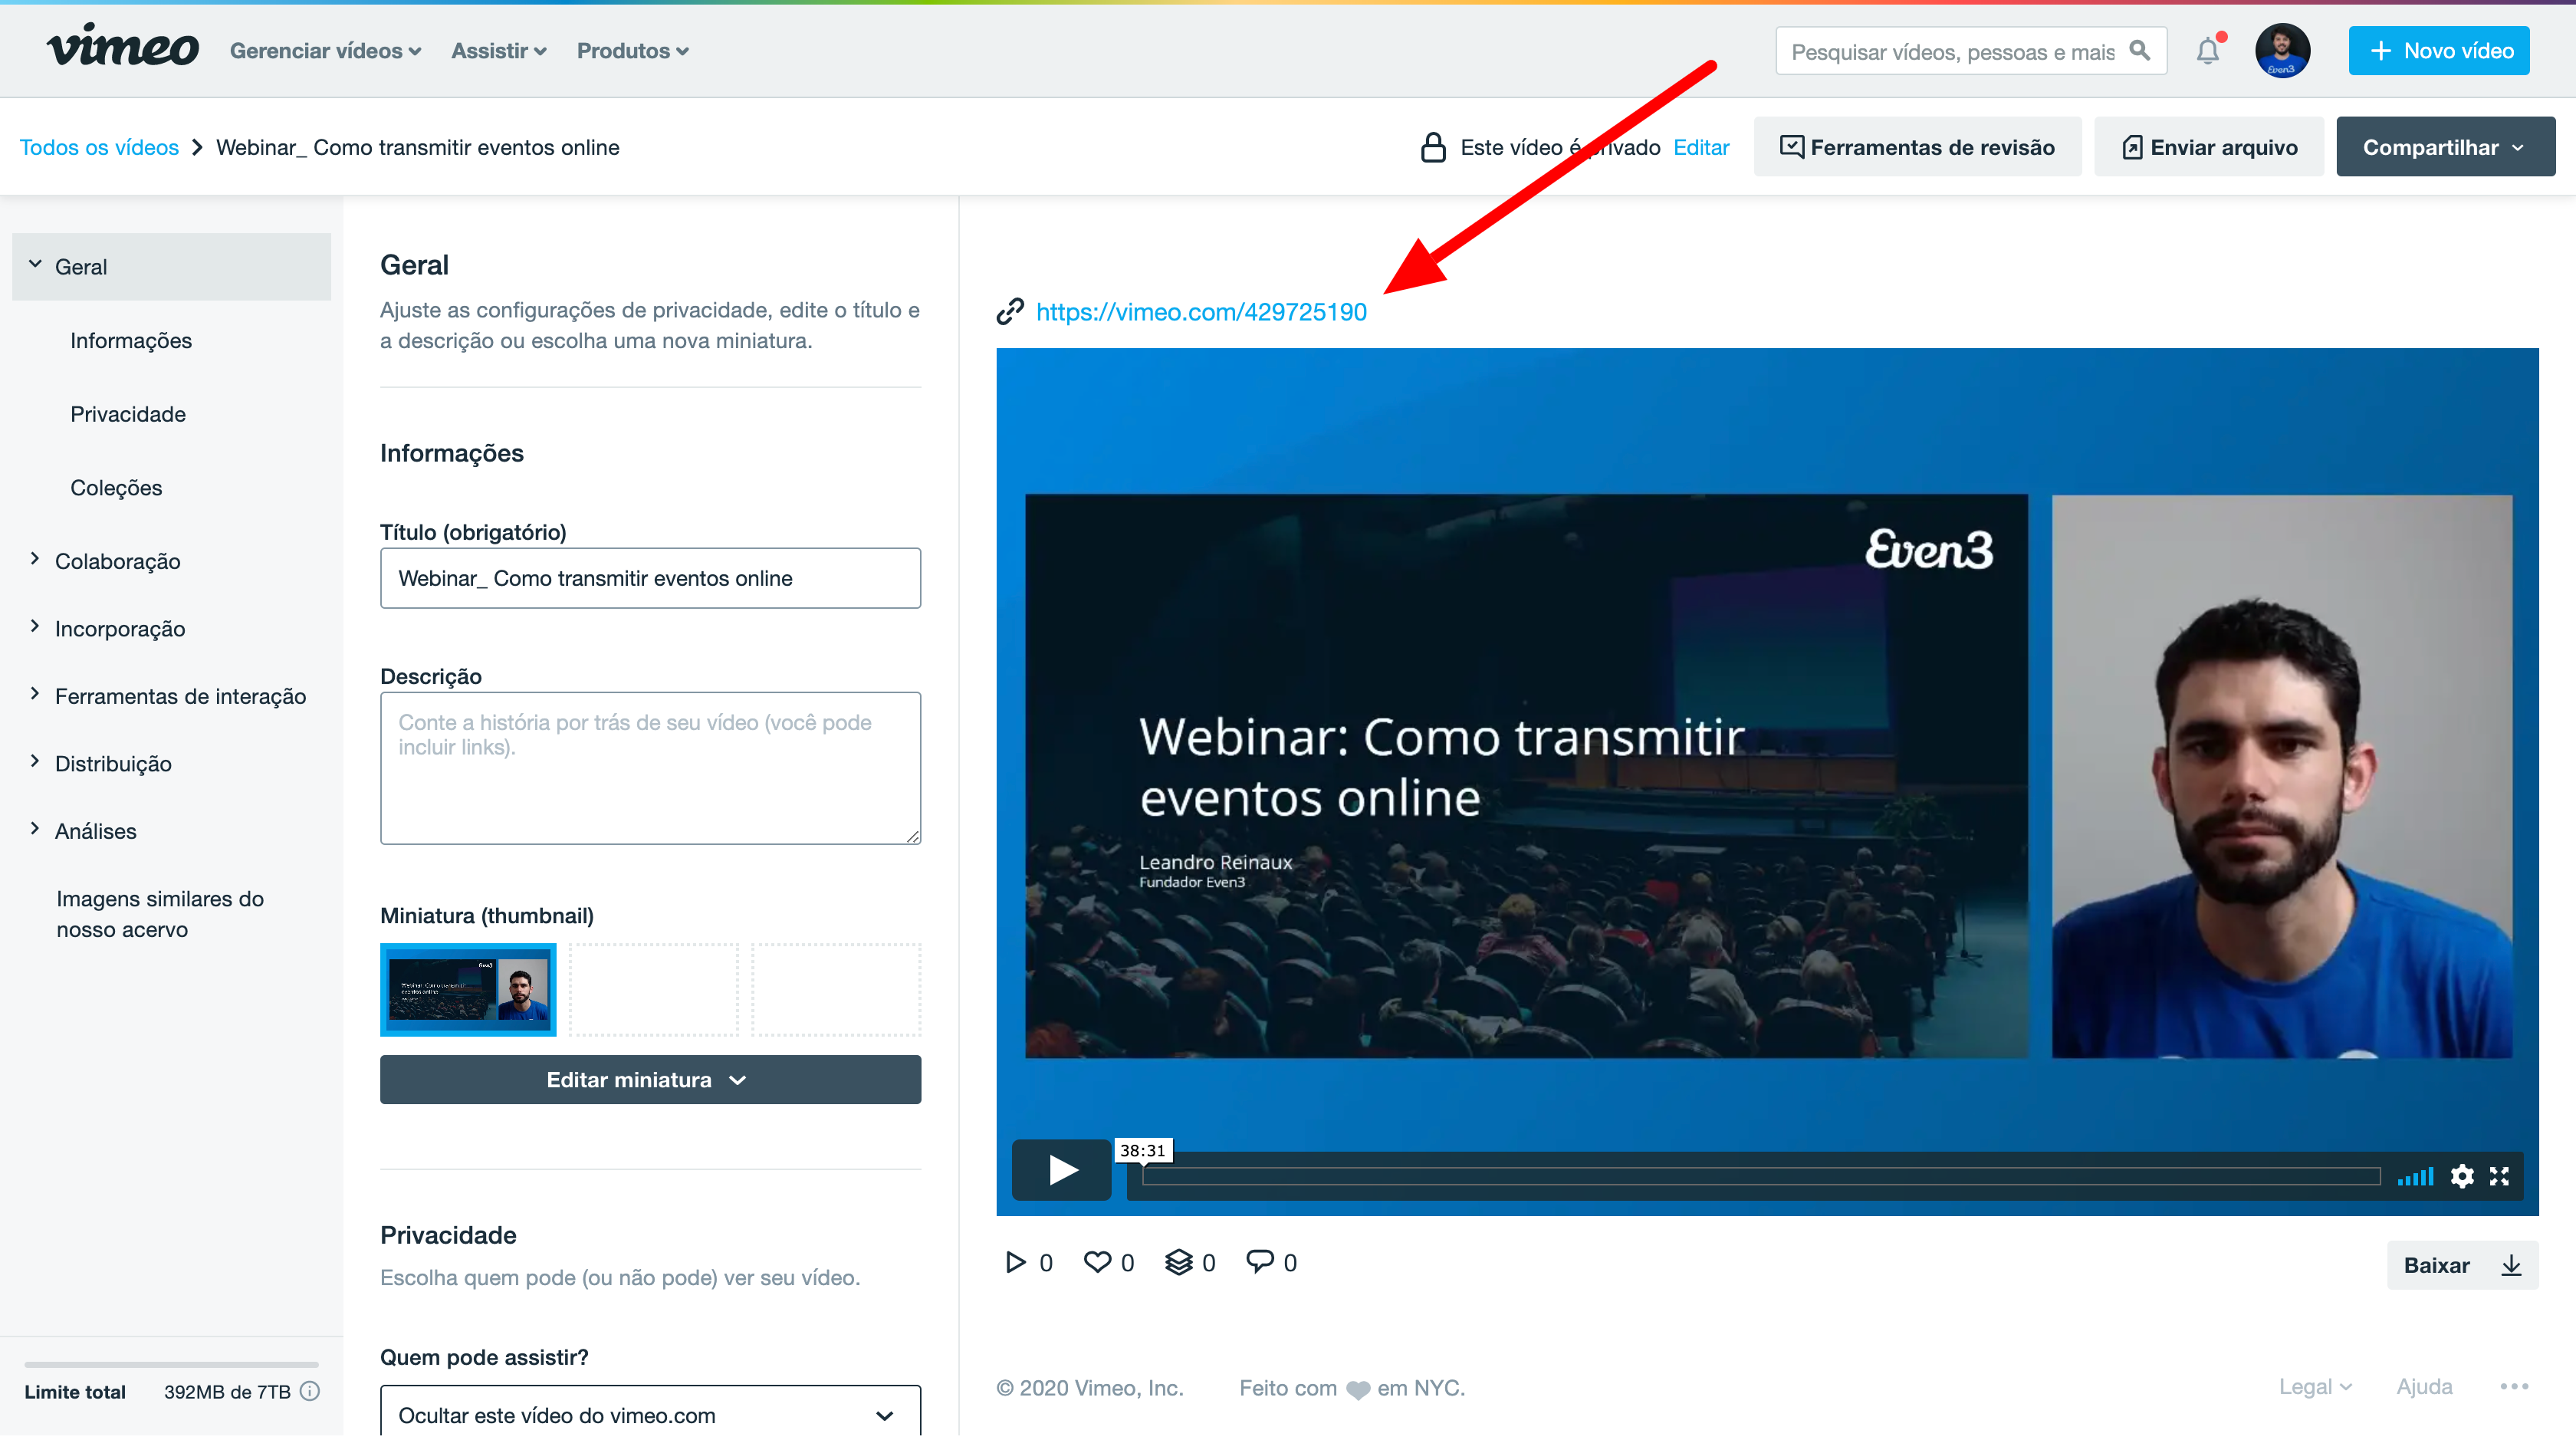Open the Gerenciar vídeos menu
This screenshot has height=1440, width=2576.
point(325,50)
